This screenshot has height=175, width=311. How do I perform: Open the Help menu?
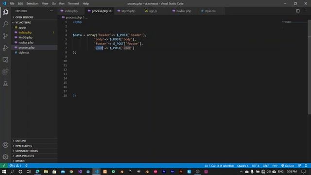(86, 3)
